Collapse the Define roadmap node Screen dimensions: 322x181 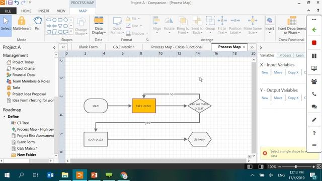4,117
